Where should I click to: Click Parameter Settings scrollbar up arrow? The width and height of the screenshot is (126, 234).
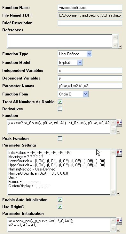(x=113, y=153)
